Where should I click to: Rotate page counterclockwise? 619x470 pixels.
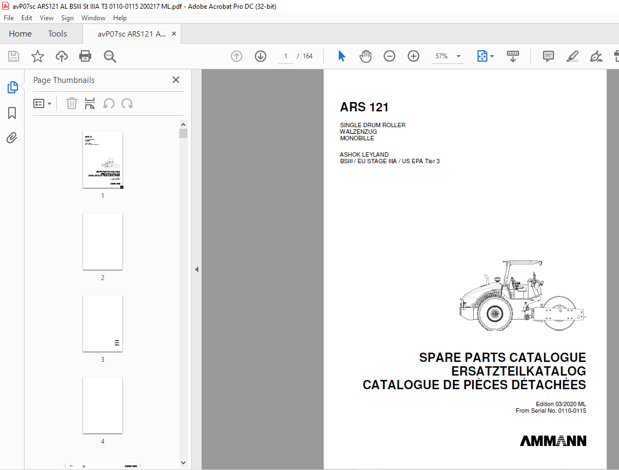(x=109, y=103)
